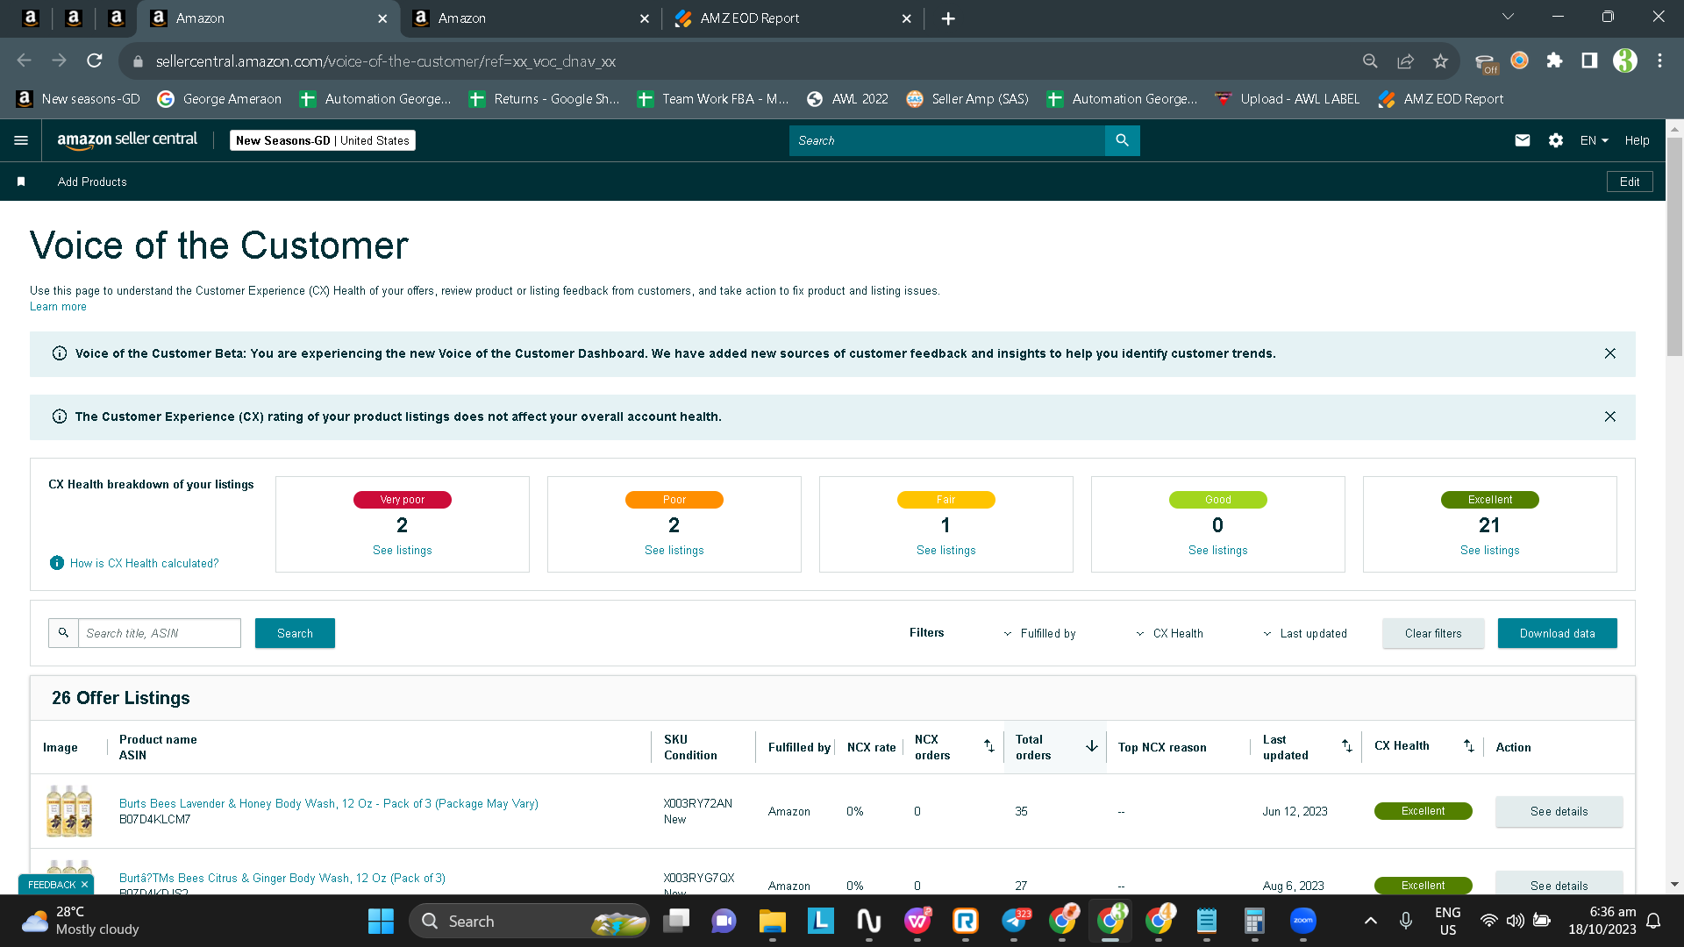Open the browser extensions puzzle icon
Screen dimensions: 1684x947
pyautogui.click(x=1554, y=61)
